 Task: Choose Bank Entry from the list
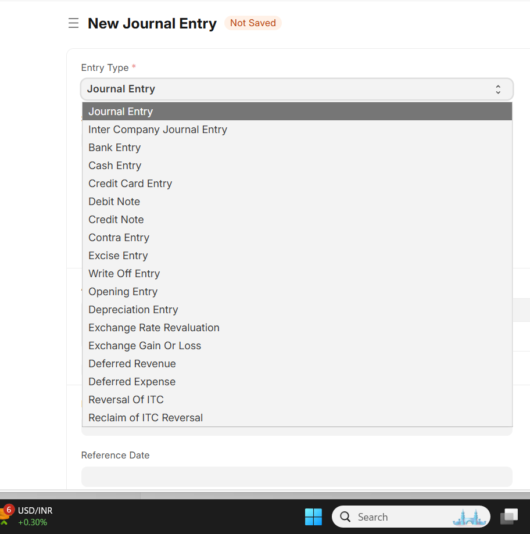(x=114, y=148)
